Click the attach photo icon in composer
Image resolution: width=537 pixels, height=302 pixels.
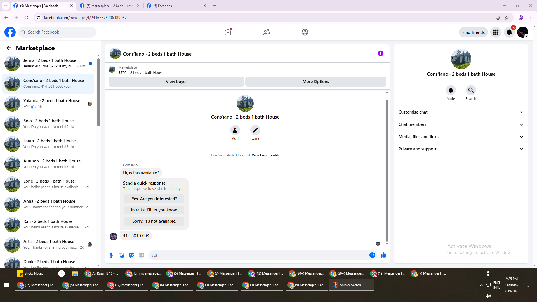(x=121, y=255)
